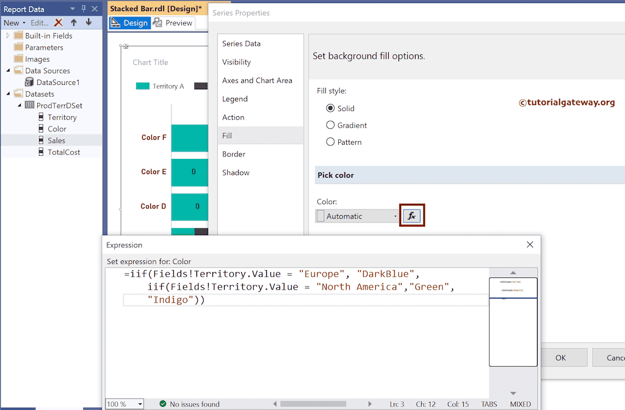Collapse the ProdTerrDSet dataset
625x410 pixels.
click(x=20, y=105)
